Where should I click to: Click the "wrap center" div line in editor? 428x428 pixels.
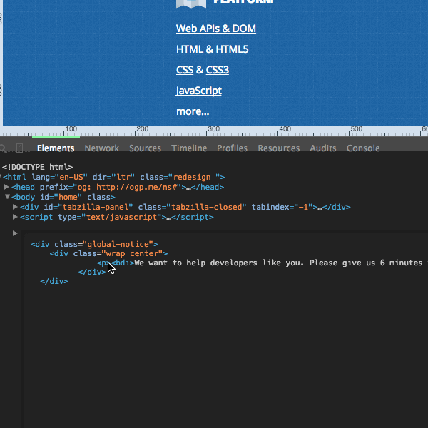coord(108,253)
